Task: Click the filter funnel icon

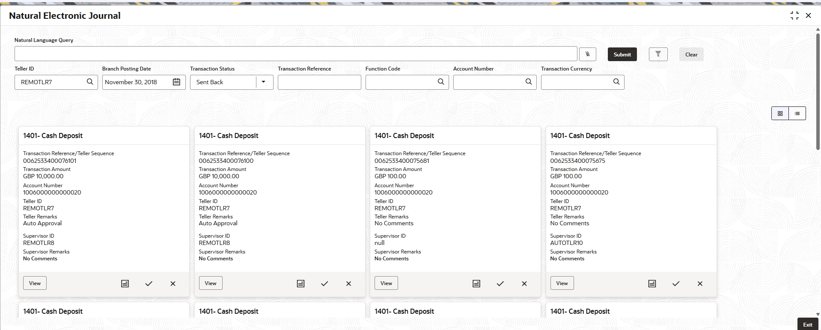Action: click(658, 54)
